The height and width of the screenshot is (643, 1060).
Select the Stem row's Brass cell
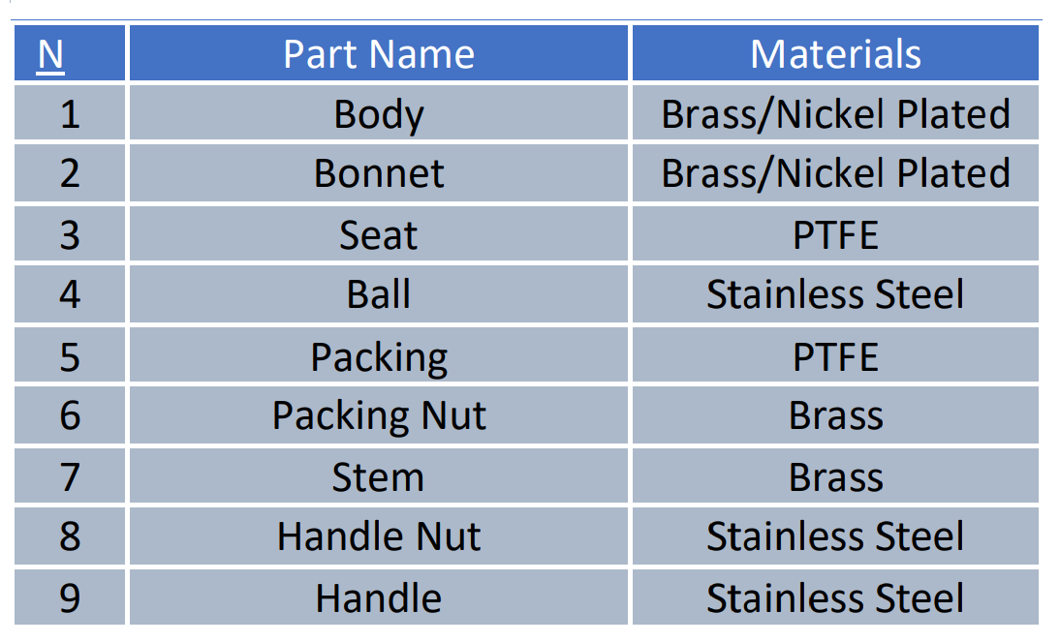pos(835,477)
